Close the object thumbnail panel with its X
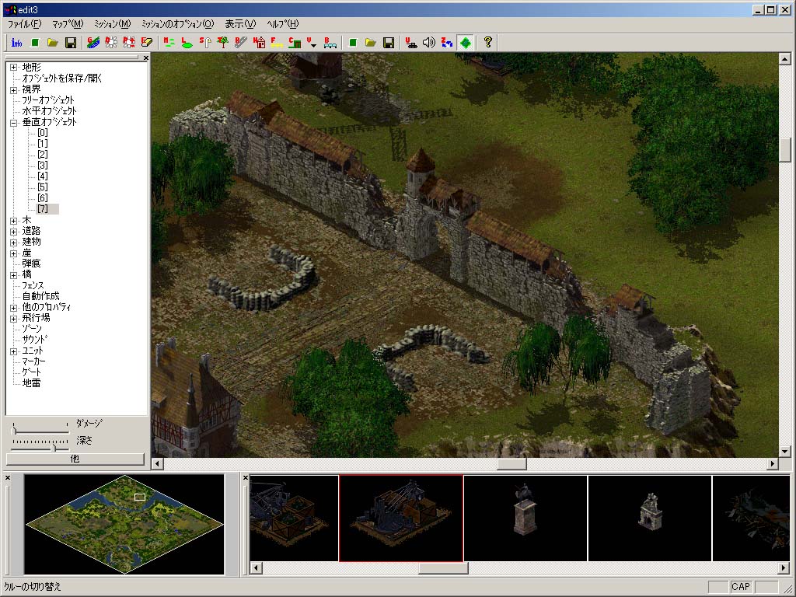This screenshot has width=796, height=597. [246, 478]
